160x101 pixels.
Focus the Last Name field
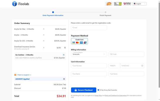pyautogui.click(x=126, y=74)
